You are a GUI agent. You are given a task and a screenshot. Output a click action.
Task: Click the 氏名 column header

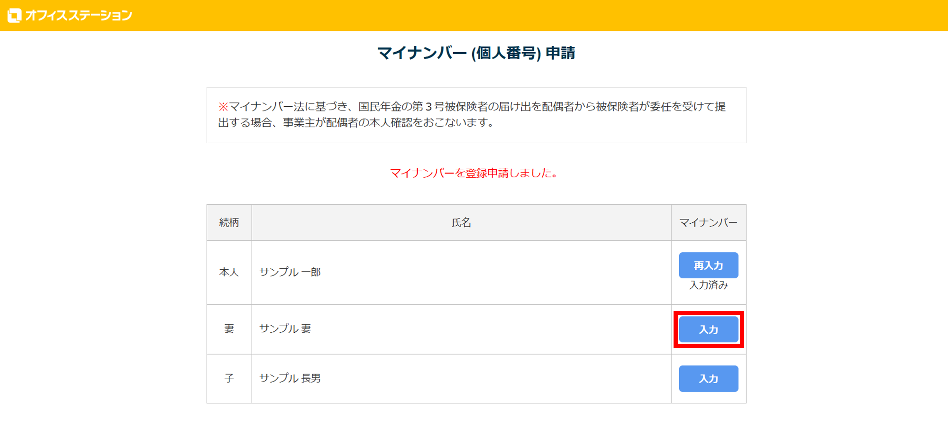pyautogui.click(x=461, y=222)
